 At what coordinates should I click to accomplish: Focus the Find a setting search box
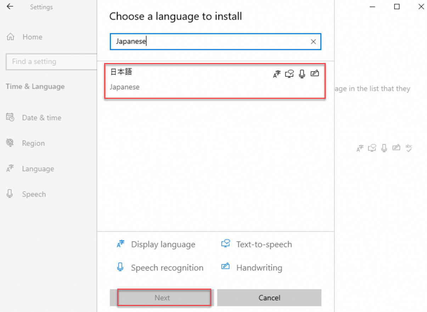pyautogui.click(x=51, y=62)
